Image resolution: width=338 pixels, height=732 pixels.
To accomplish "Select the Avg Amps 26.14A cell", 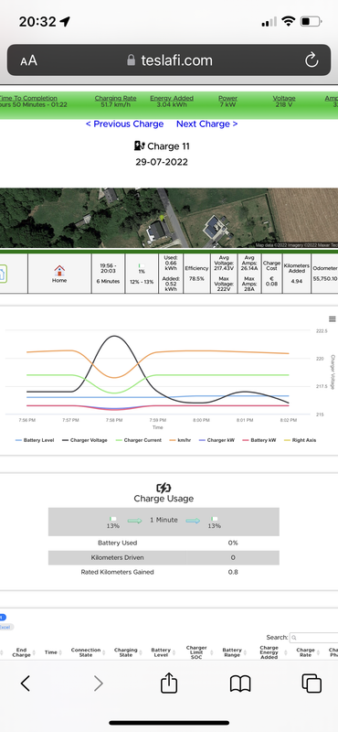I will click(249, 274).
